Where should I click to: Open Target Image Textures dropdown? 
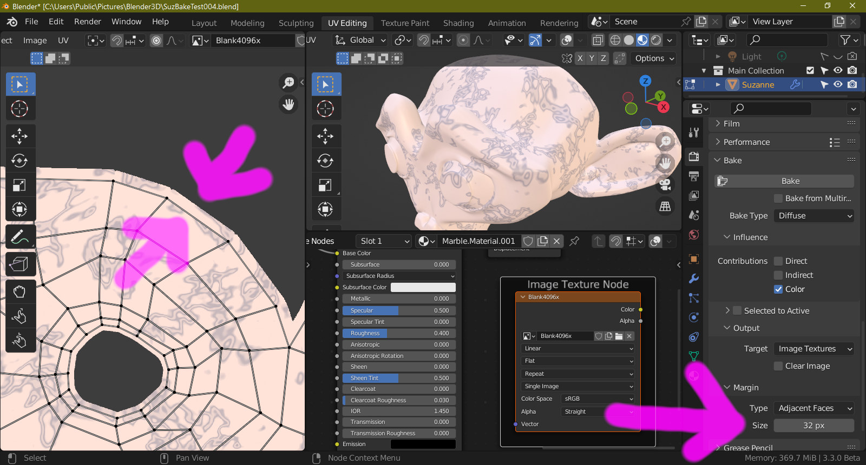tap(814, 349)
